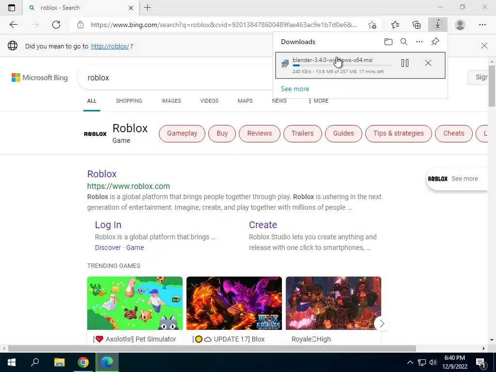
Task: Pin the Downloads panel
Action: pyautogui.click(x=435, y=42)
